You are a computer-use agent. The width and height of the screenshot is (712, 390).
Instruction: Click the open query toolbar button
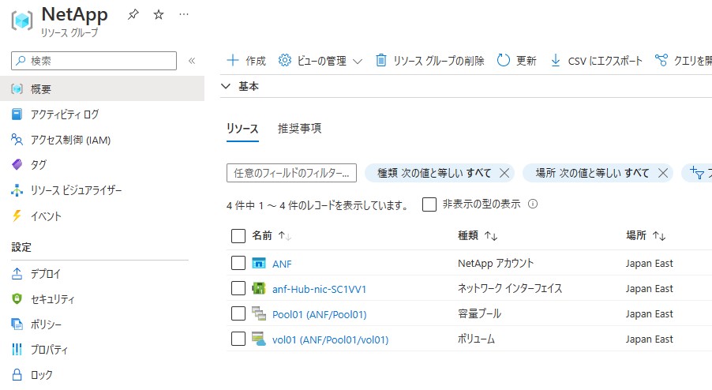(684, 60)
